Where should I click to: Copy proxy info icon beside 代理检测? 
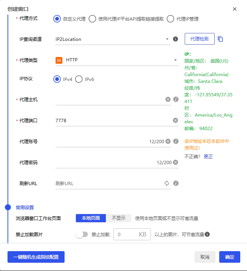(220, 39)
